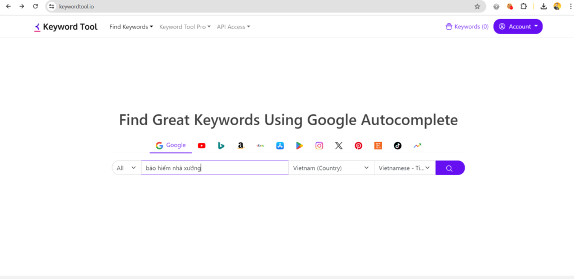Open the Vietnamese language dropdown
Viewport: 574px width, 279px height.
(405, 168)
